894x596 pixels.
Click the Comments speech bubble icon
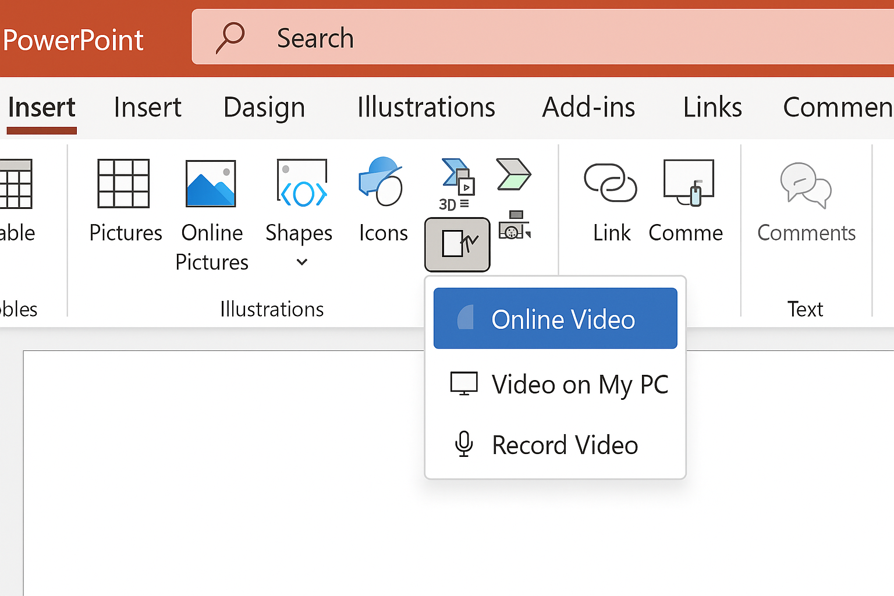[x=806, y=185]
